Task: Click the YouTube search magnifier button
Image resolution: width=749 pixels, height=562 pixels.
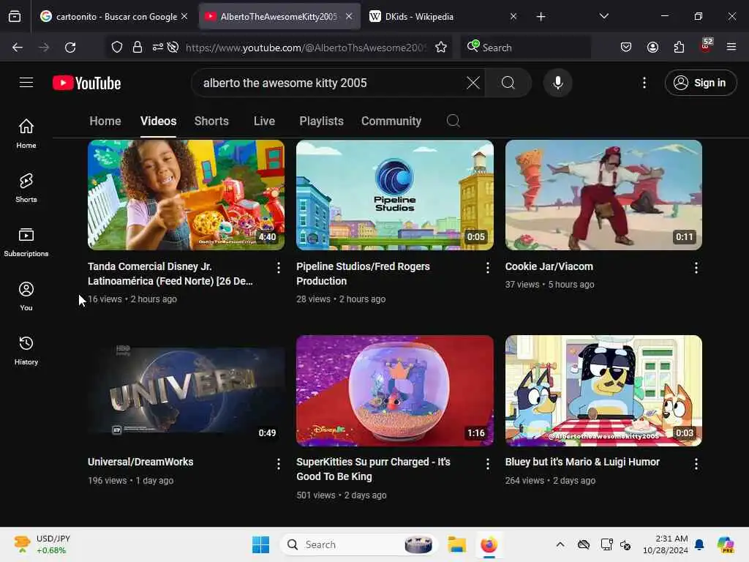Action: pyautogui.click(x=508, y=83)
